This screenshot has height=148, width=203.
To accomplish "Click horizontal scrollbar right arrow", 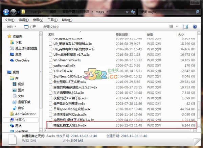I will 195,130.
